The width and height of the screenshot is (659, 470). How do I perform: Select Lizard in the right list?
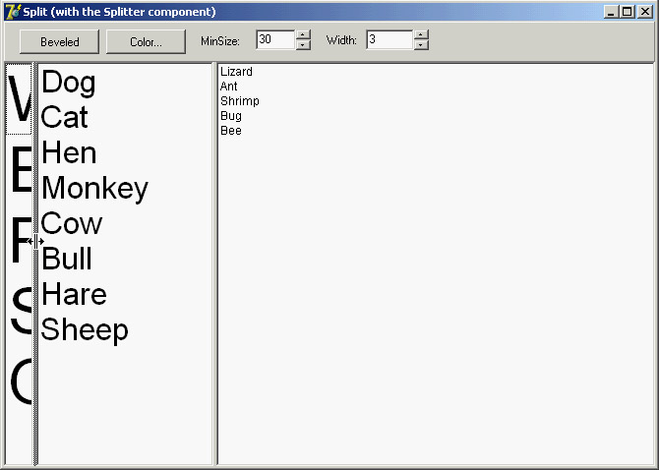point(236,72)
